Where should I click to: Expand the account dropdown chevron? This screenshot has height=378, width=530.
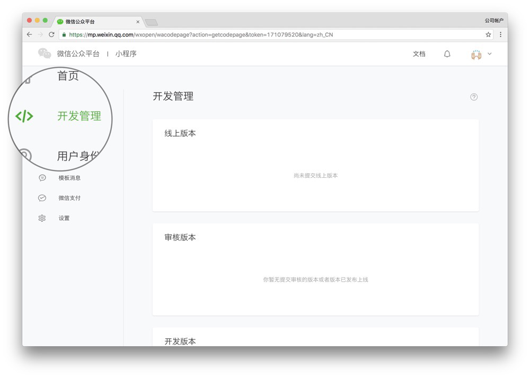489,54
